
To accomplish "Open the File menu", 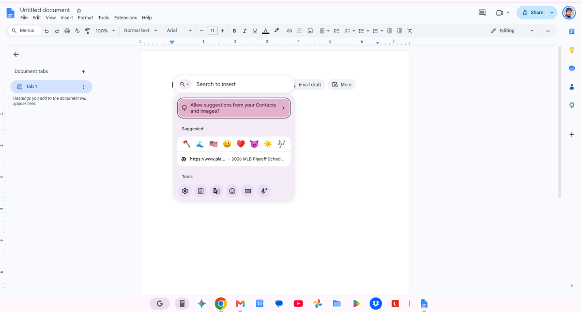I will 24,18.
